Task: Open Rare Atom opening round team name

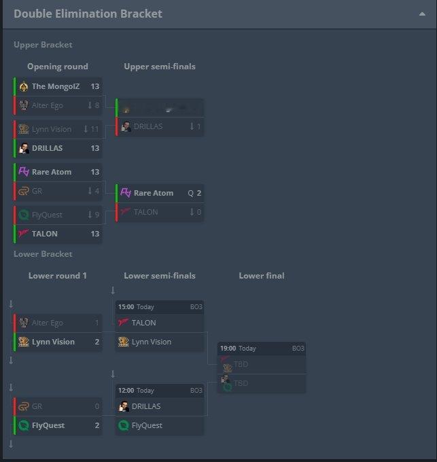Action: tap(52, 172)
